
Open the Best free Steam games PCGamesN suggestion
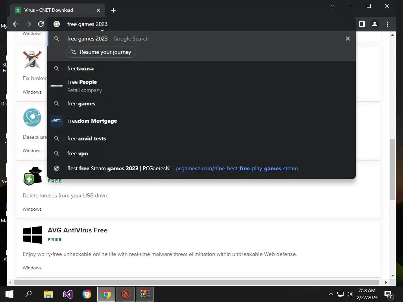click(201, 168)
